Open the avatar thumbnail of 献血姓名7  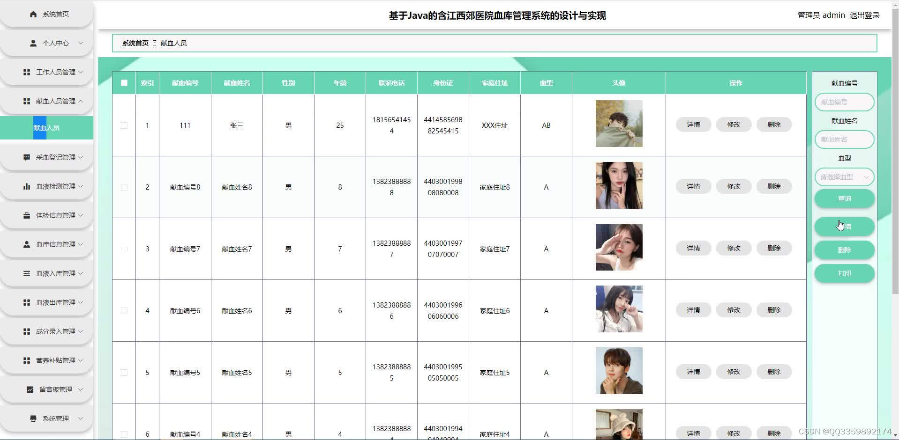(x=619, y=247)
